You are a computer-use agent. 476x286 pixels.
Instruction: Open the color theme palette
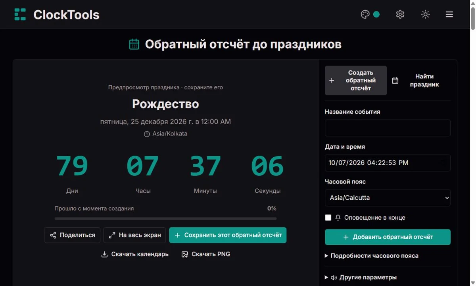tap(365, 14)
